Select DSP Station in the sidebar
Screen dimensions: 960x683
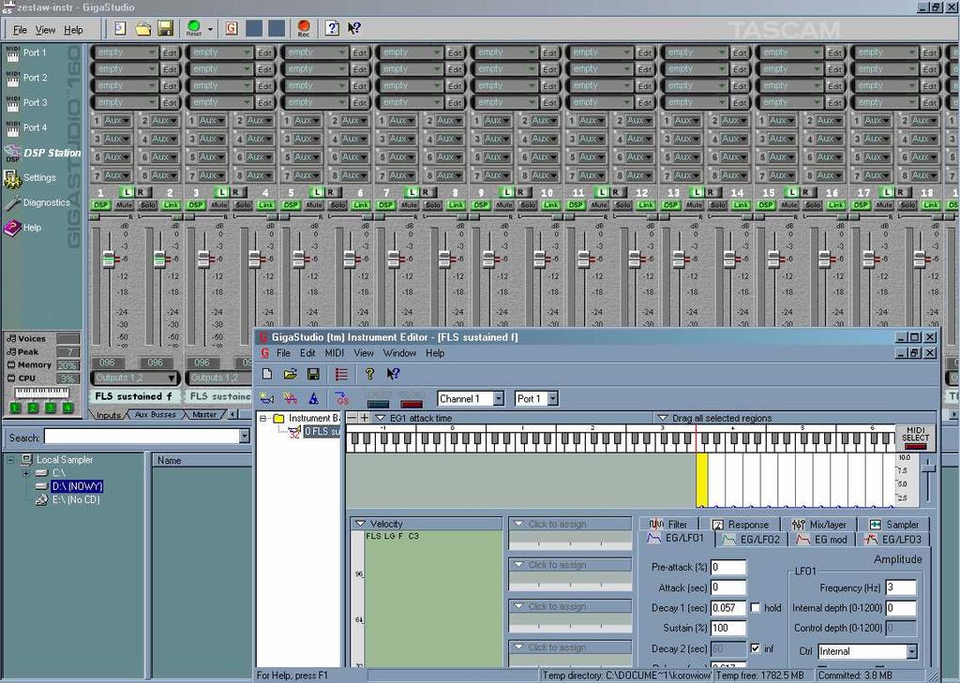point(42,153)
